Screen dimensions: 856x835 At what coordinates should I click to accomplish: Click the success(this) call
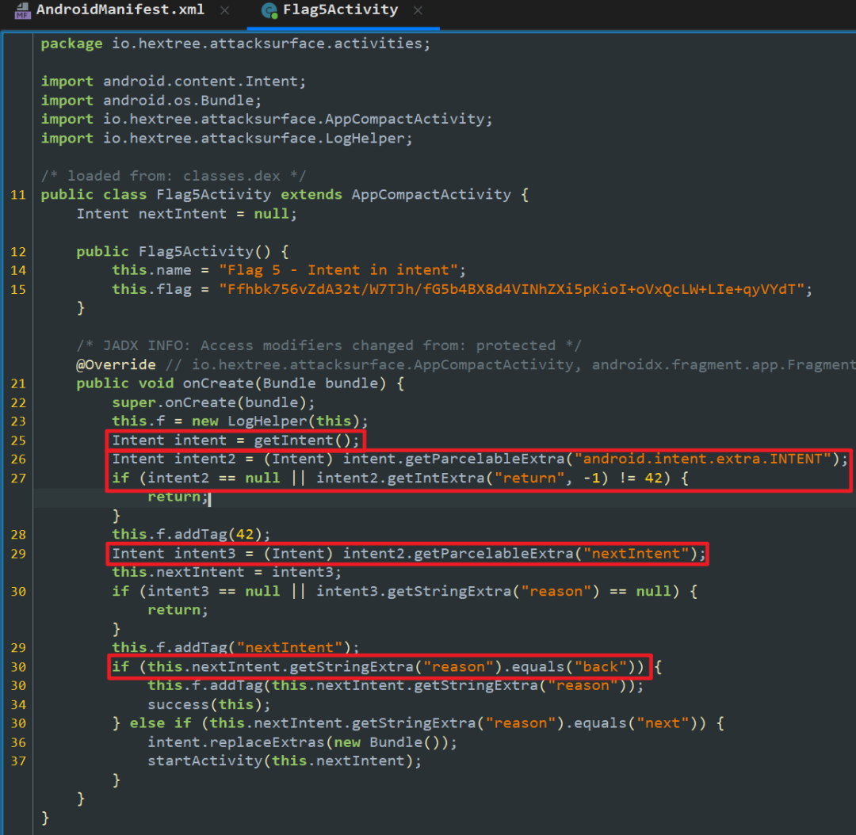pos(208,704)
